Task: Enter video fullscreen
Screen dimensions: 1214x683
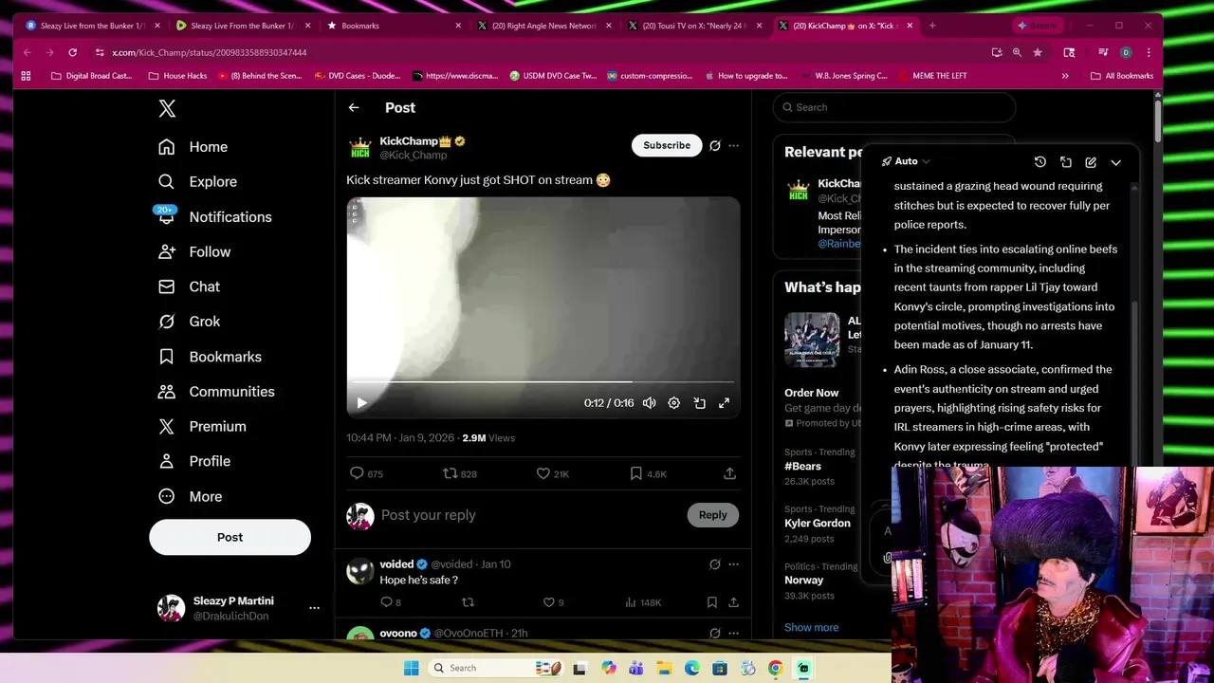Action: click(724, 403)
